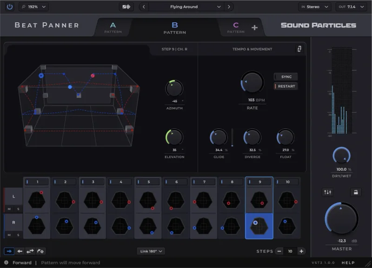Switch to Pattern B tab
Viewport: 372px width, 268px height.
click(175, 28)
